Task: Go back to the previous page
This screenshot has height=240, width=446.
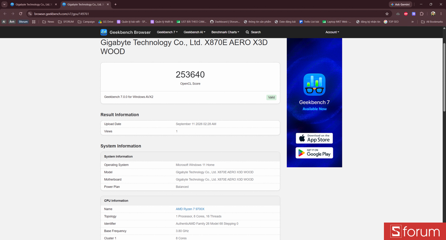Action: click(x=5, y=14)
